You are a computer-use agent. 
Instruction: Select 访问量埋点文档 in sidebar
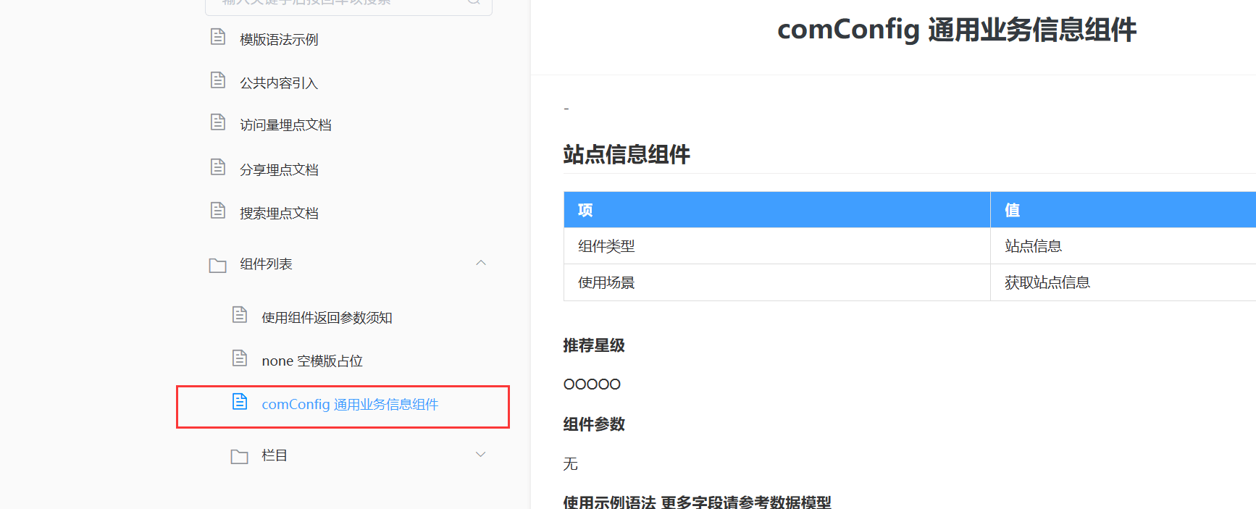285,125
